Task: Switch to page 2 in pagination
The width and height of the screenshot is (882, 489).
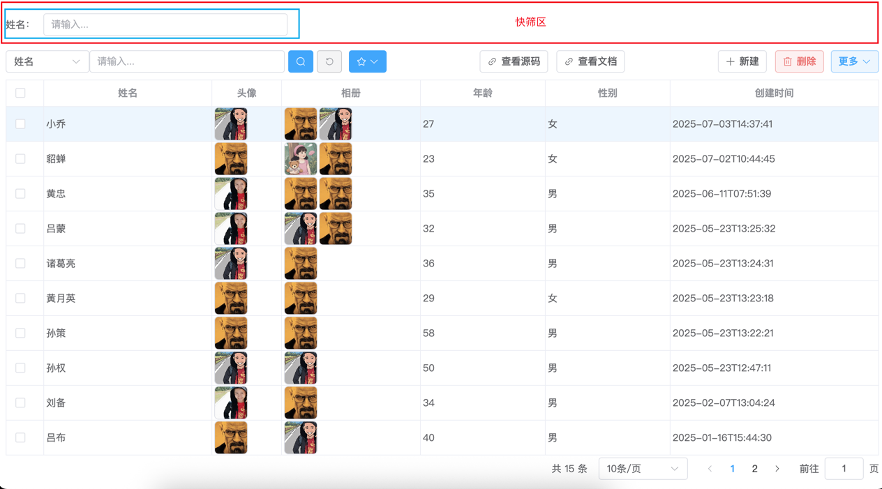Action: (754, 469)
